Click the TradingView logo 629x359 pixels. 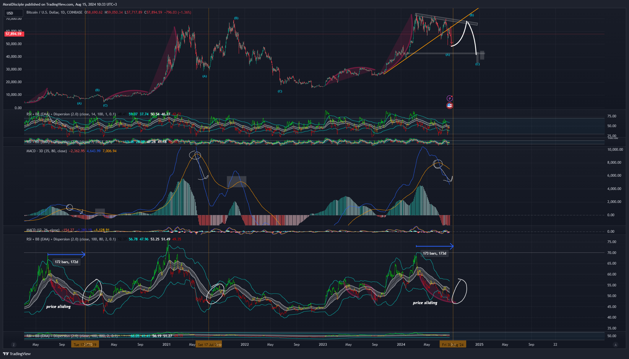[17, 354]
